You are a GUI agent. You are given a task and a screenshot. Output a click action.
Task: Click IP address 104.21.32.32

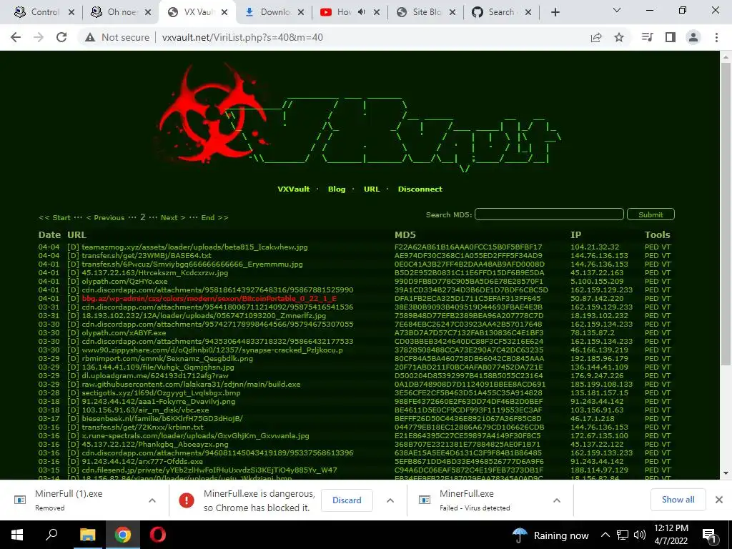tap(595, 247)
